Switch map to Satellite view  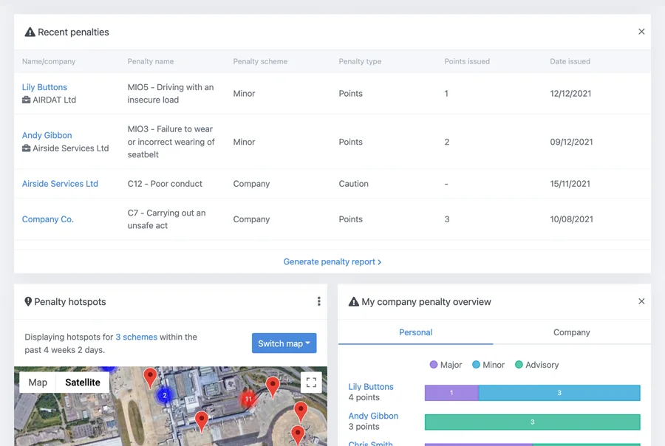tap(83, 382)
